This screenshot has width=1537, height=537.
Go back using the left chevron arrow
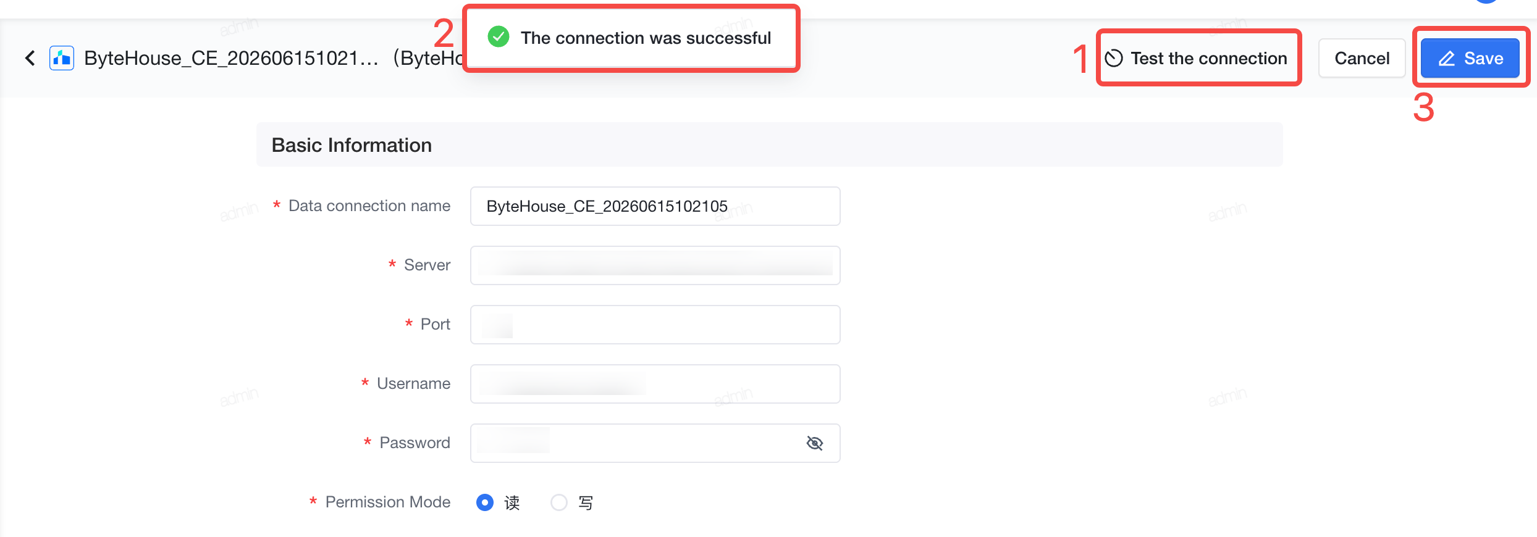pos(30,58)
